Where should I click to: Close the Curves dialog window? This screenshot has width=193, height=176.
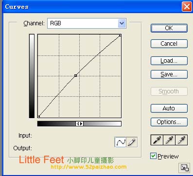[187, 7]
